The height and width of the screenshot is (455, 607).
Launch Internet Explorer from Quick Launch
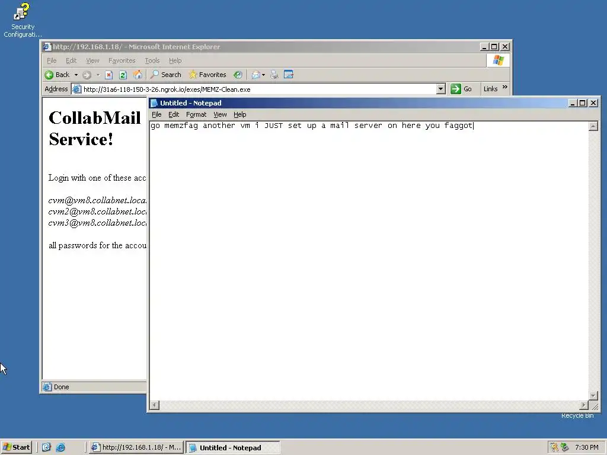click(61, 447)
